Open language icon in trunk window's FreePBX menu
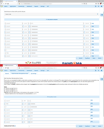This screenshot has width=104, height=129. pyautogui.click(x=95, y=70)
